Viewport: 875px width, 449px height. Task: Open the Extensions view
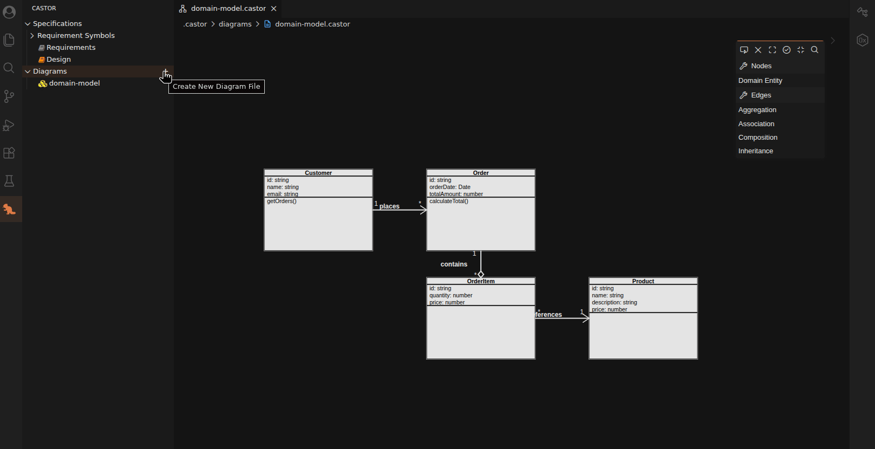(x=9, y=153)
